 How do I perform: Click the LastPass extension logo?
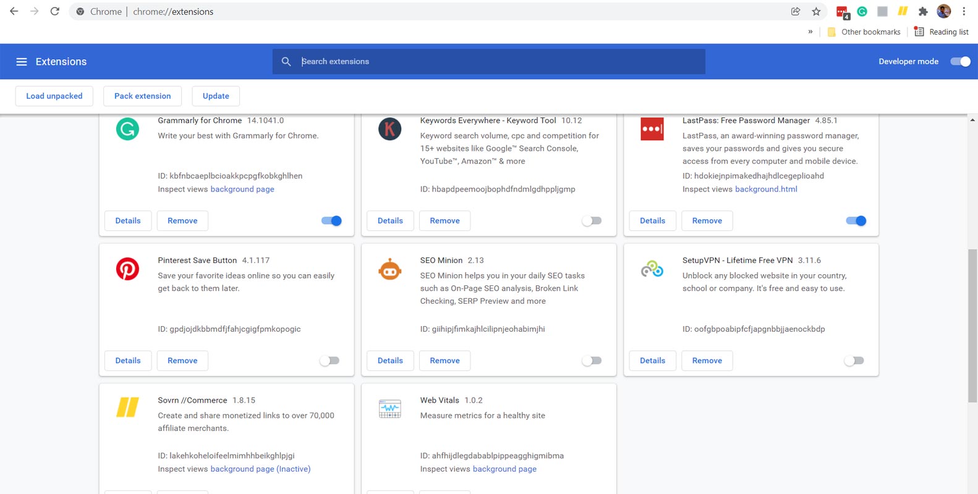point(652,129)
